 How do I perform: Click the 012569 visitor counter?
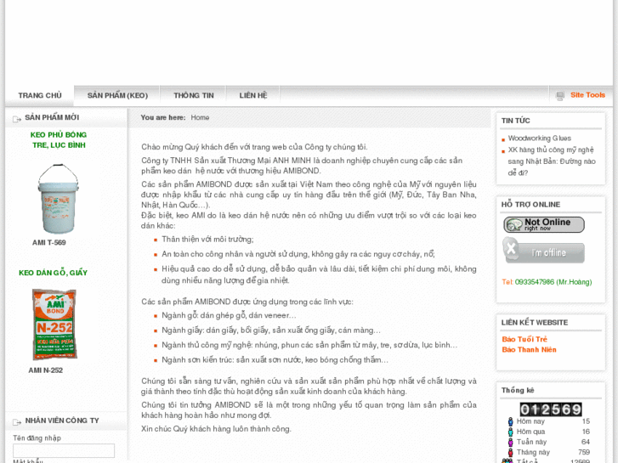click(551, 409)
